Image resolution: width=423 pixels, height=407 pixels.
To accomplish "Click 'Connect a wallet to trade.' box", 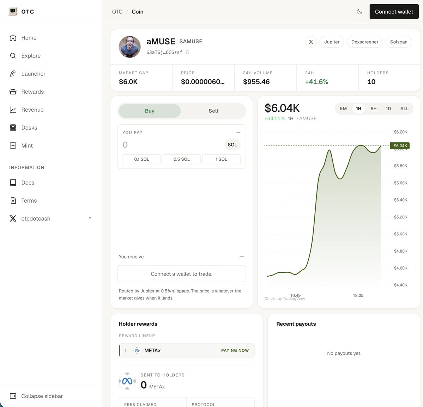I will (x=182, y=274).
